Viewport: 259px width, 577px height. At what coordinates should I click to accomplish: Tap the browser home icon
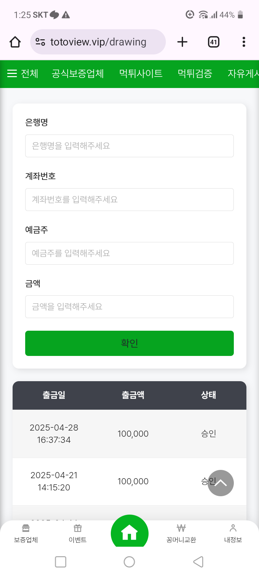15,42
